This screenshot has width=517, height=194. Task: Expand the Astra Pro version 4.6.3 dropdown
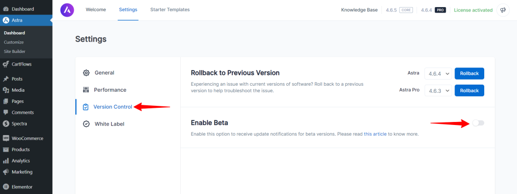(438, 90)
